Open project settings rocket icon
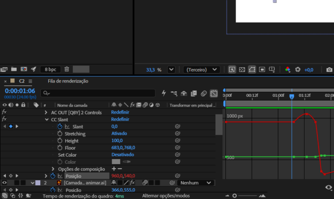 [x=33, y=69]
